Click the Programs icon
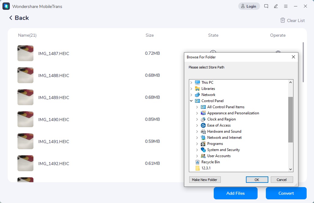The image size is (314, 203). click(x=203, y=144)
